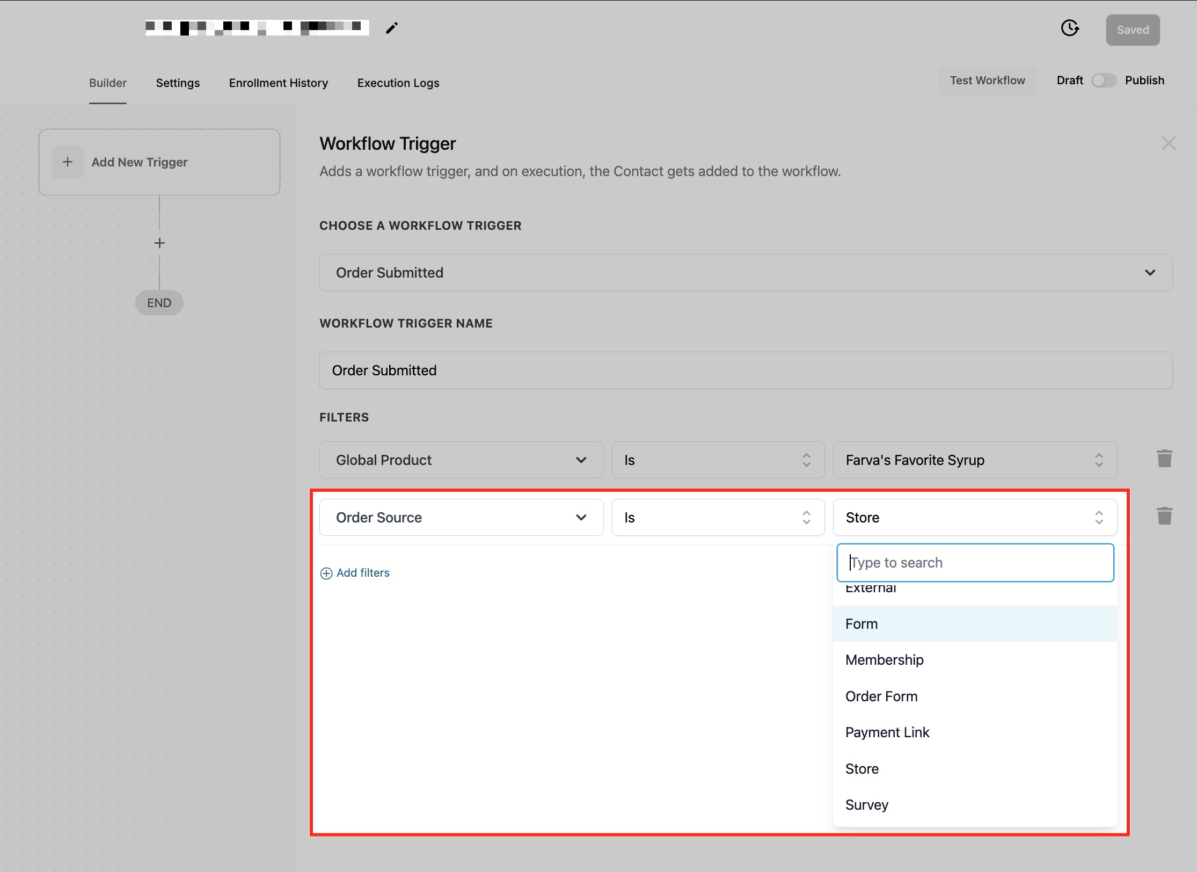This screenshot has width=1197, height=872.
Task: Open the Farva's Favorite Syrup value dropdown
Action: tap(974, 460)
